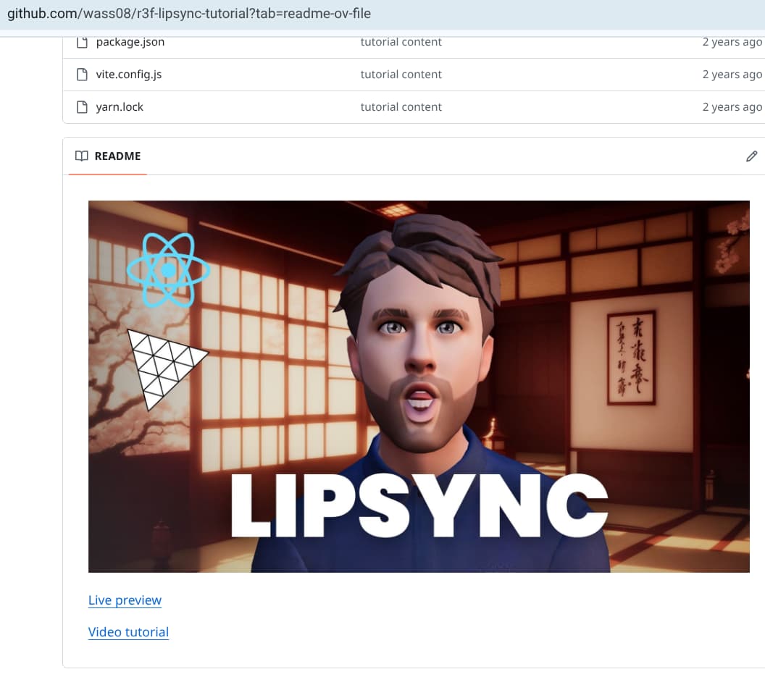Image resolution: width=765 pixels, height=677 pixels.
Task: Open package.json's "tutorial content" commit
Action: point(401,42)
